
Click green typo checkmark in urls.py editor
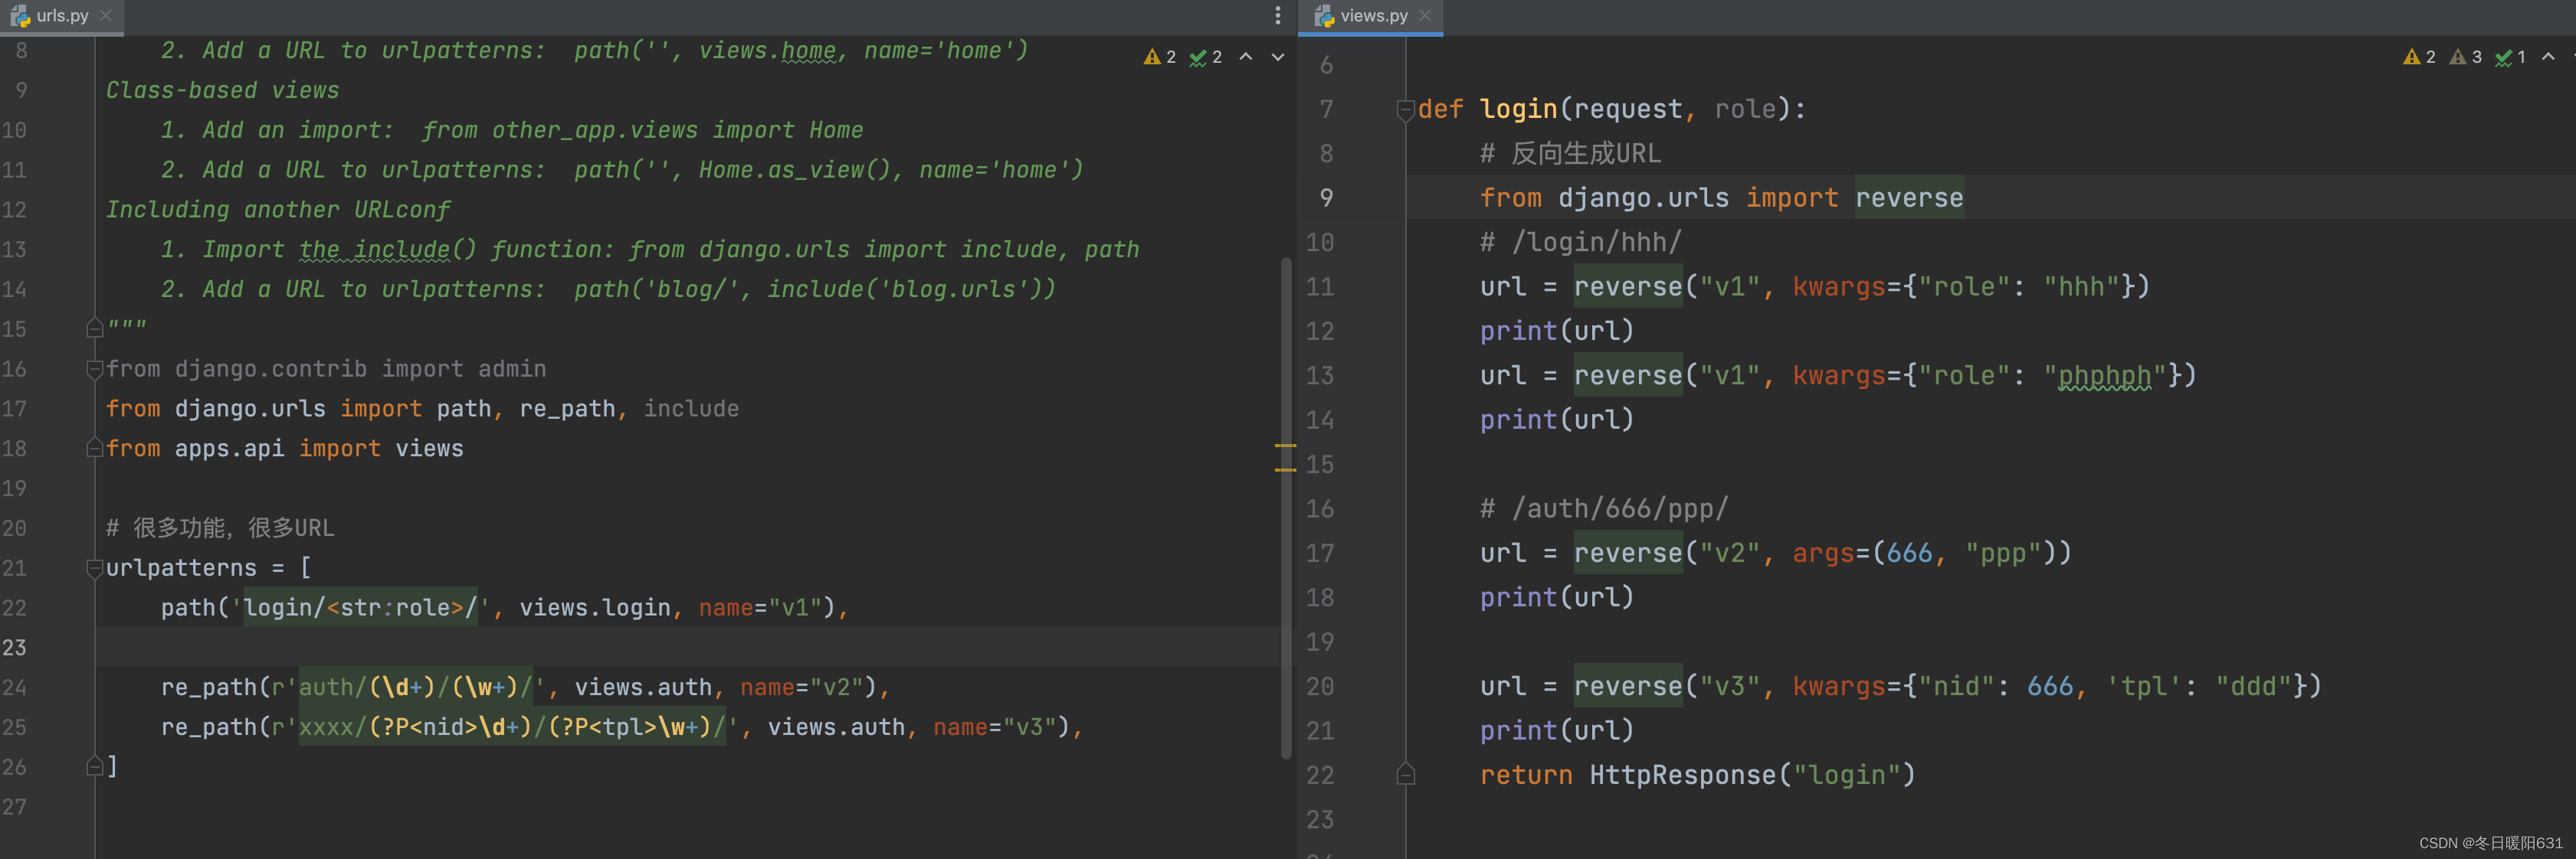coord(1197,57)
